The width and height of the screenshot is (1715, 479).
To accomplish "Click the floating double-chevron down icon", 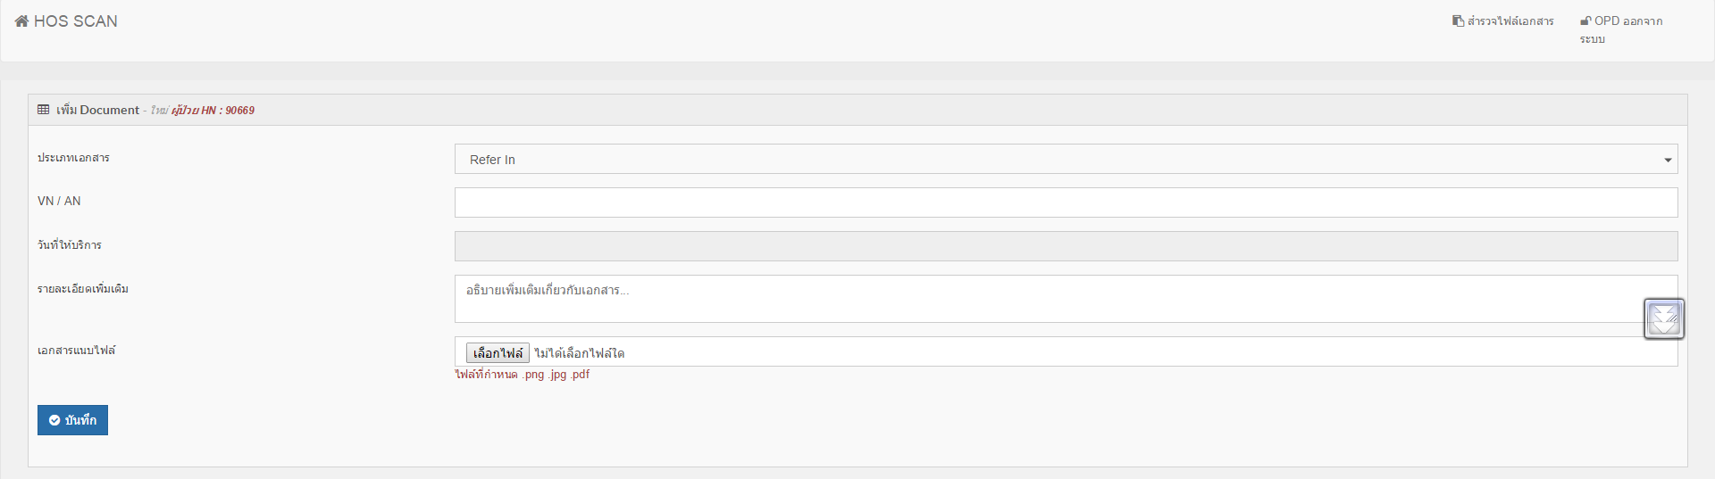I will pyautogui.click(x=1663, y=318).
